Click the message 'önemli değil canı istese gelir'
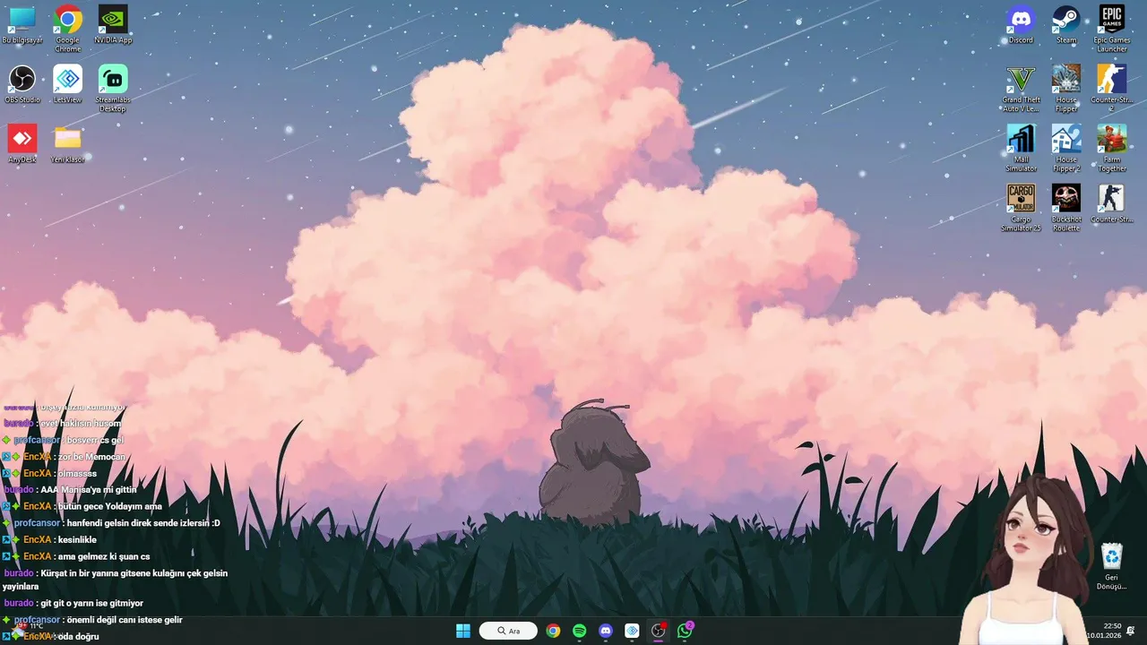The width and height of the screenshot is (1147, 645). 125,620
